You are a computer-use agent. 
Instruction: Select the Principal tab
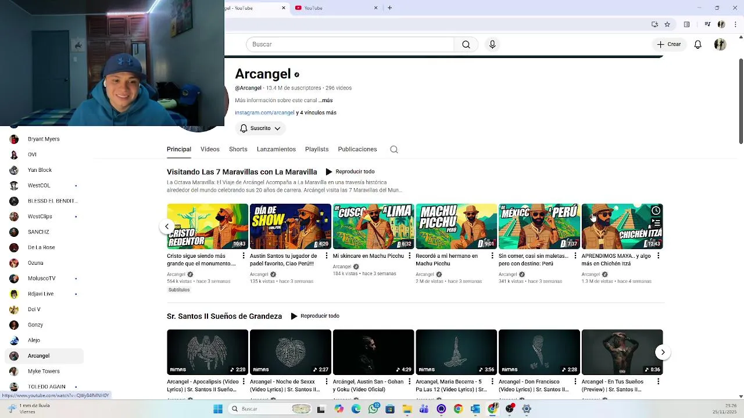tap(179, 149)
